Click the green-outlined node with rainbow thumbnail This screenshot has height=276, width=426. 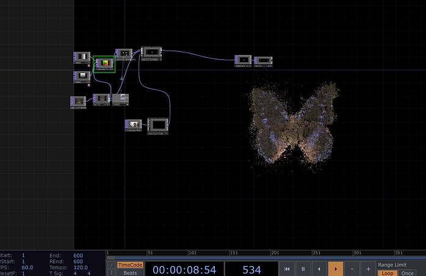click(x=104, y=64)
